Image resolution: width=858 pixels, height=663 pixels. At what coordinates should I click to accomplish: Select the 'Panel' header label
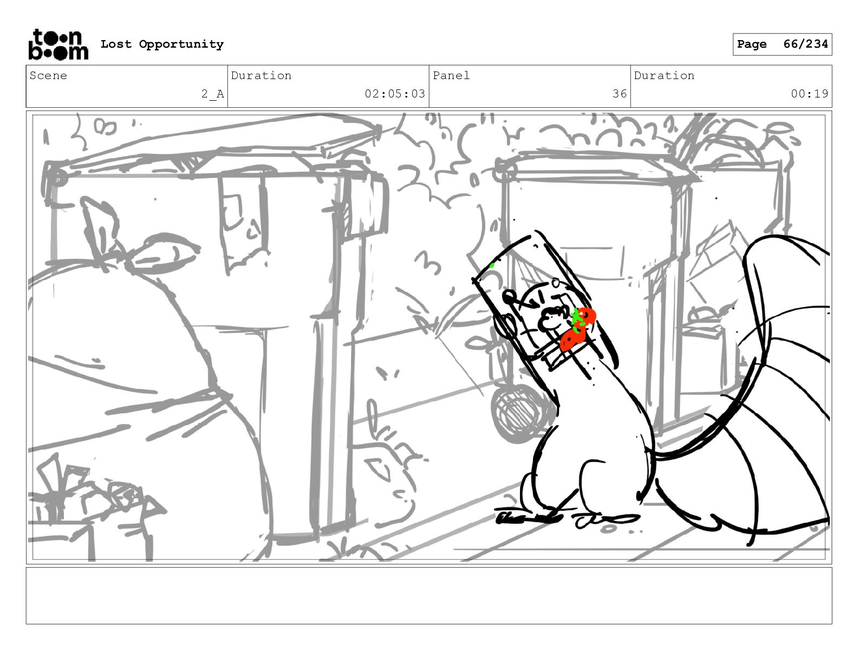[451, 75]
